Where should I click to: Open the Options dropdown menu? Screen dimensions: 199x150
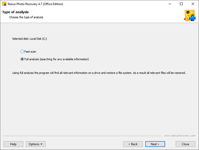tap(36, 144)
